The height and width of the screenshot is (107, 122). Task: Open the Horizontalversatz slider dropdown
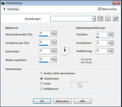click(55, 33)
